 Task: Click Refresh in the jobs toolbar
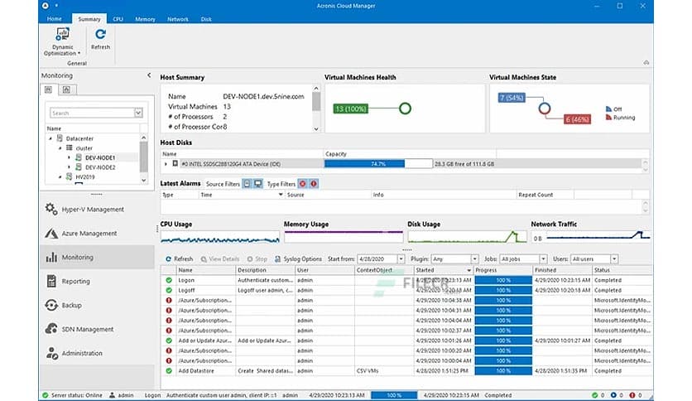point(179,259)
